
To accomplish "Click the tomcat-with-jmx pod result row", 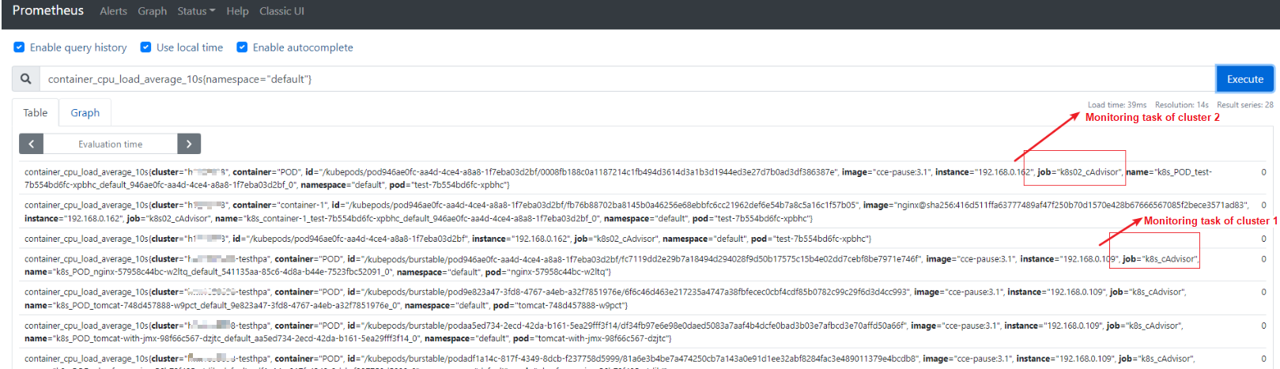I will tap(553, 331).
